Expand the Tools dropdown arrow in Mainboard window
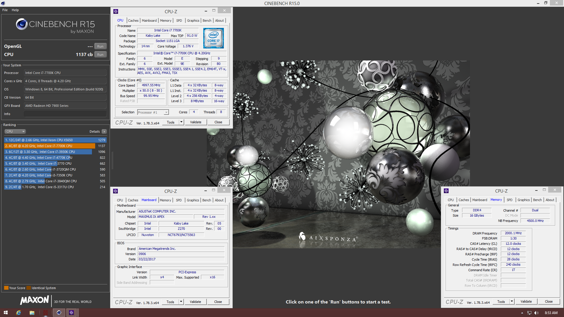The image size is (564, 317). coord(181,302)
